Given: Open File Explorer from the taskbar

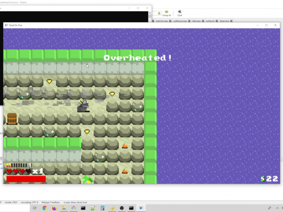Looking at the screenshot, I should pyautogui.click(x=64, y=208).
